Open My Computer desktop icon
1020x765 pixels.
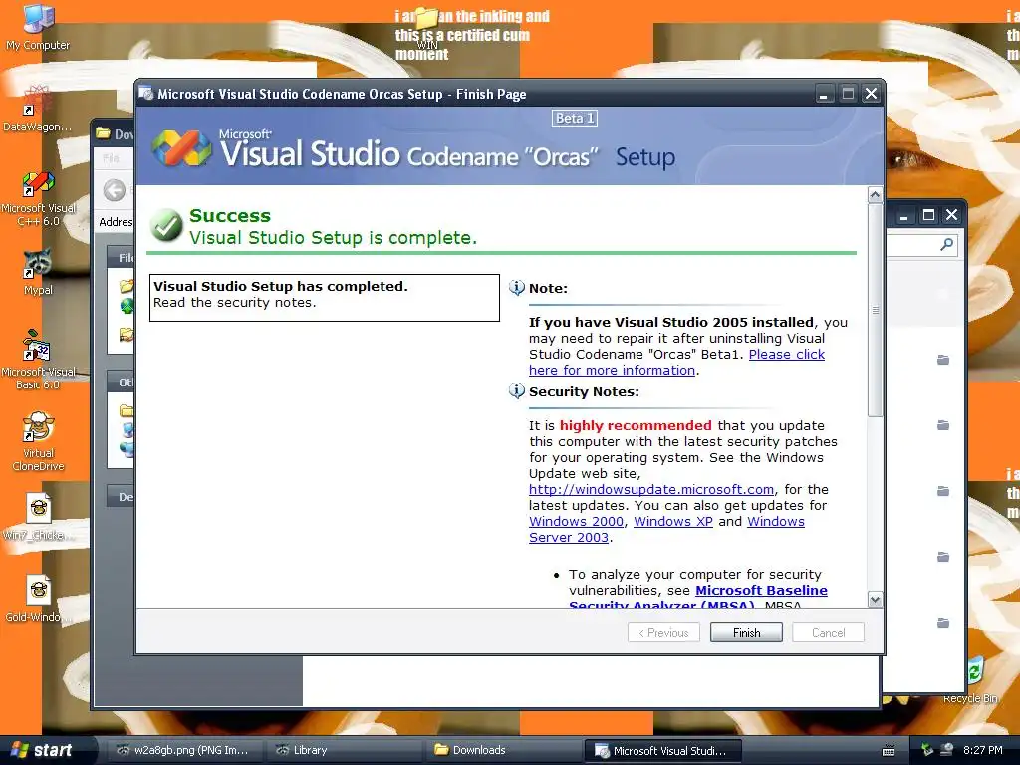pyautogui.click(x=38, y=26)
